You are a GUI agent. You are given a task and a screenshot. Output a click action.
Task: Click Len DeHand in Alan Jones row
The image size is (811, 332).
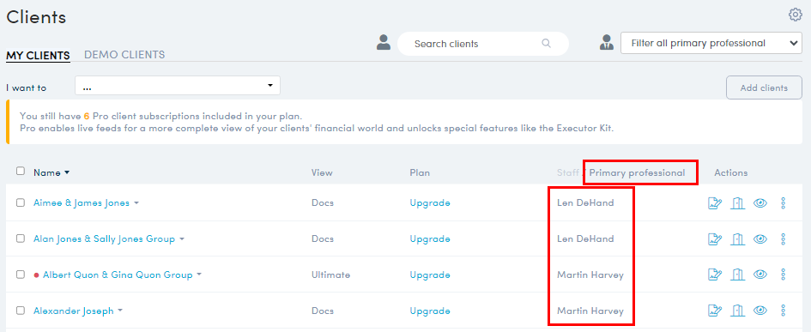pos(585,238)
